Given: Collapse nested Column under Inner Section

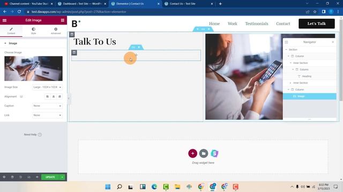Looking at the screenshot, I should 293,69.
